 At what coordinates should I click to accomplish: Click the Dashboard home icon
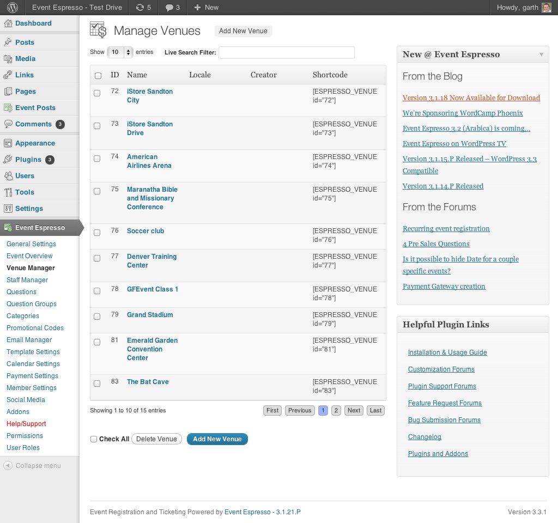click(8, 23)
